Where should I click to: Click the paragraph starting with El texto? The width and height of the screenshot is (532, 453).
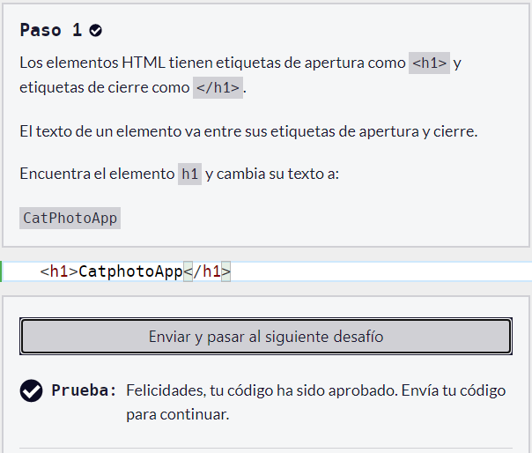click(x=248, y=131)
